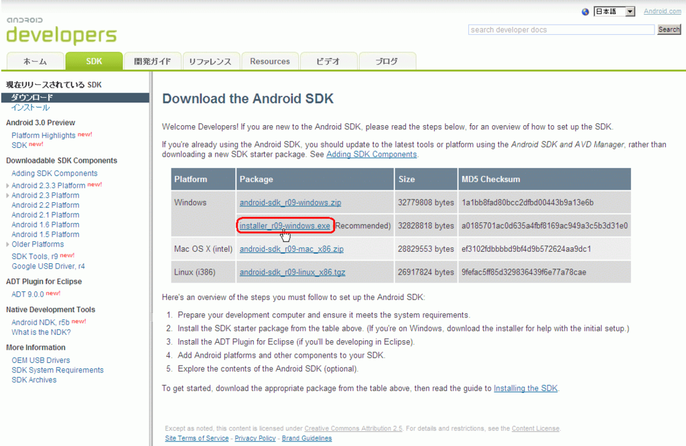
Task: Open the ビデオ tab
Action: tap(328, 61)
